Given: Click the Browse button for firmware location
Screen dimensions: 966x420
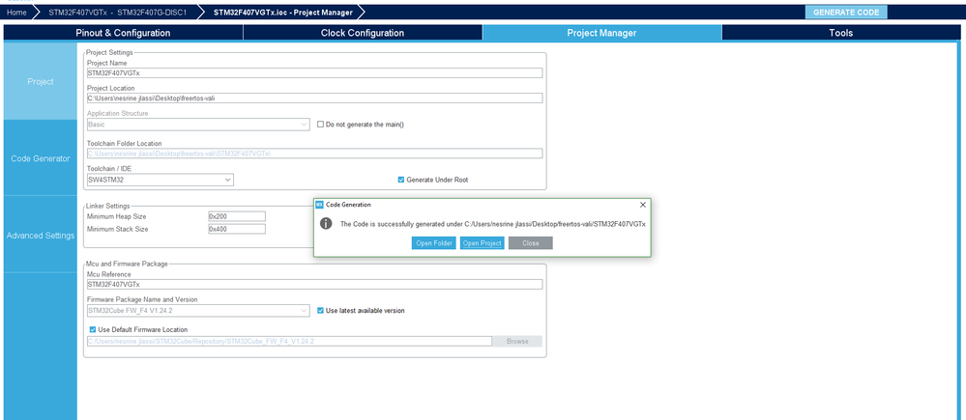Looking at the screenshot, I should coord(517,341).
